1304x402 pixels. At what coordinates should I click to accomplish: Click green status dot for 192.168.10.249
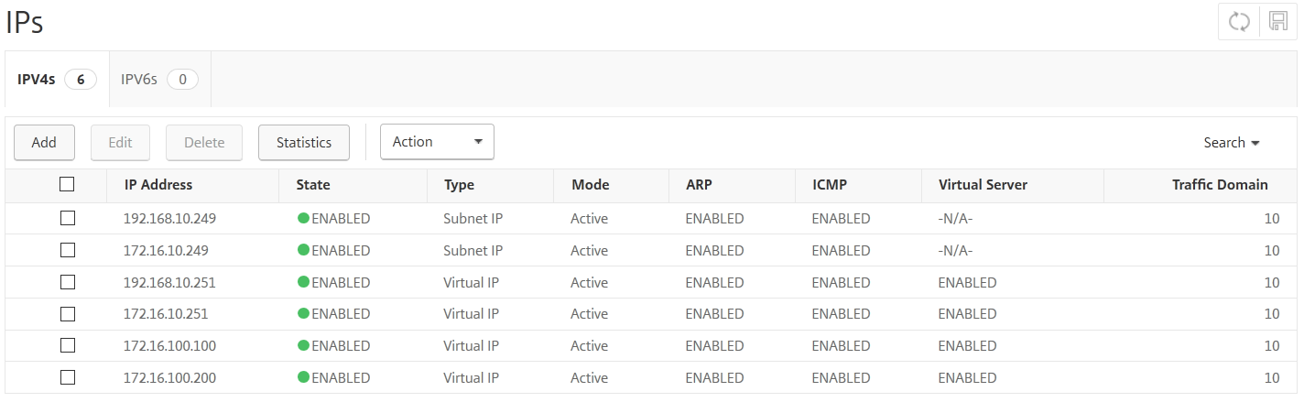coord(304,219)
